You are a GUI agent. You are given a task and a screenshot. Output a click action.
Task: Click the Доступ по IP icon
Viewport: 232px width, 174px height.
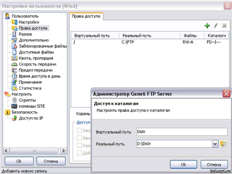coord(14,118)
